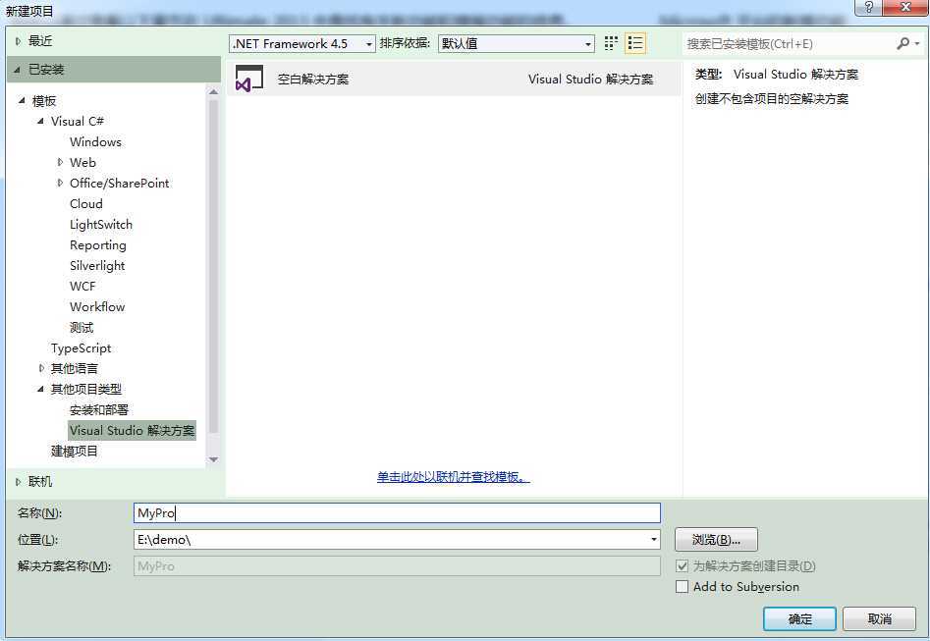
Task: Select the Silverlight template category
Action: pos(97,266)
